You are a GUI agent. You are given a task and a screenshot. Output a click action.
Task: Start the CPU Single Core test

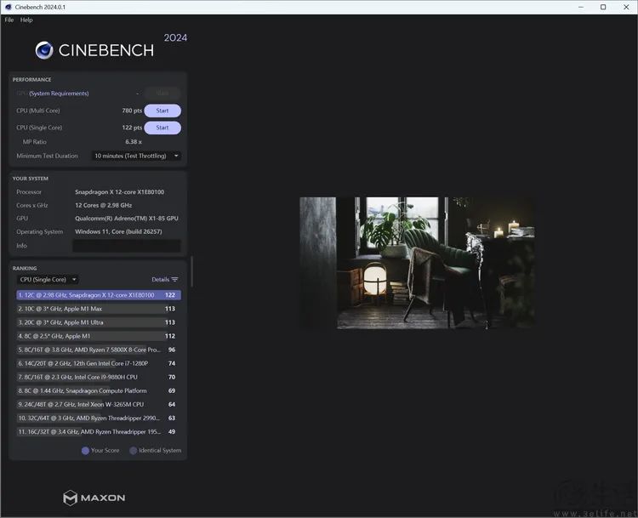click(x=162, y=128)
